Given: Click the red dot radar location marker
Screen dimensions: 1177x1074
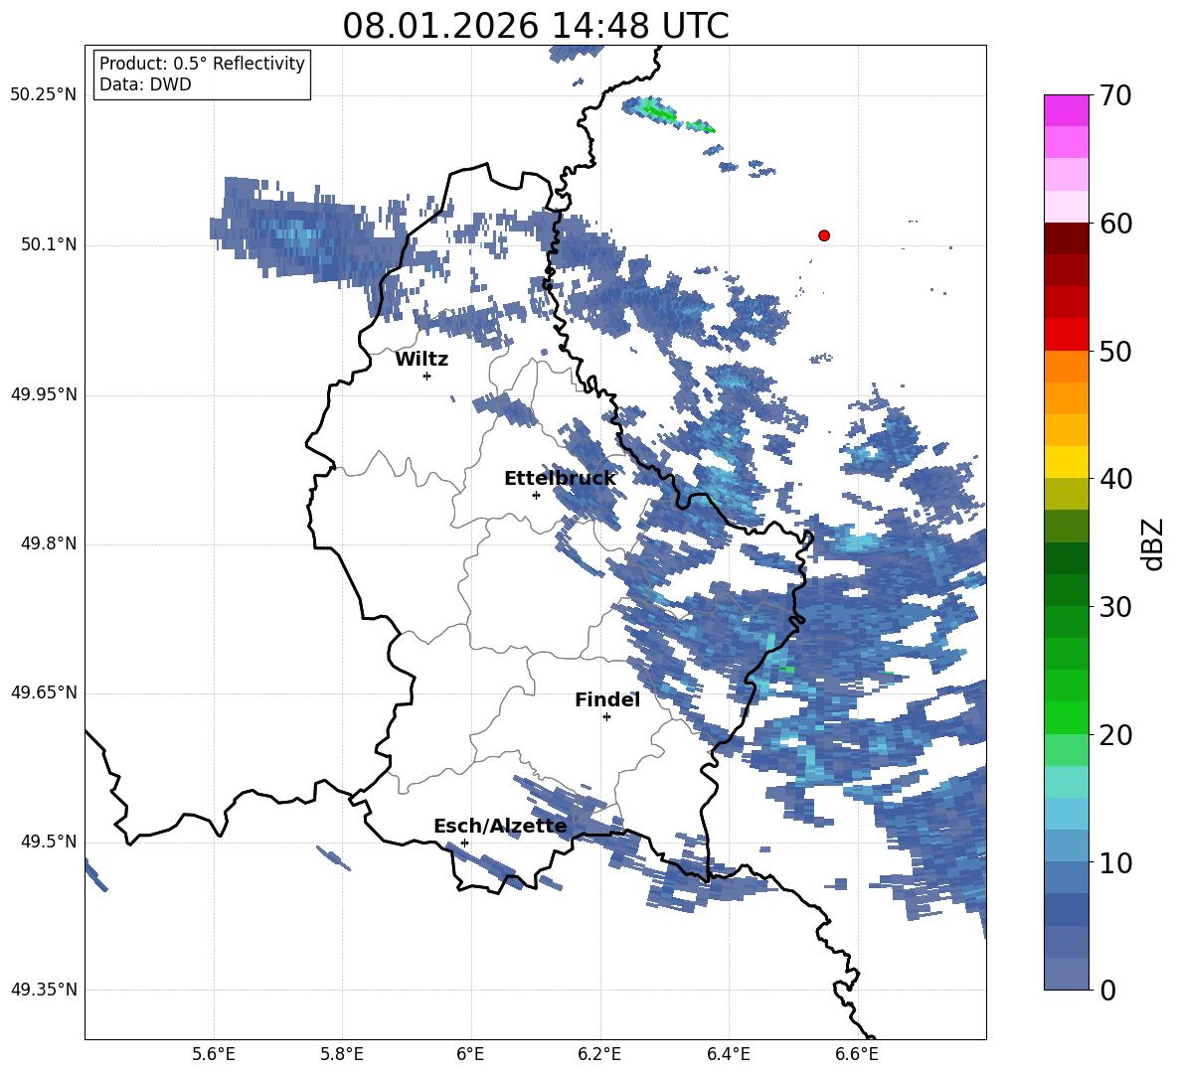Looking at the screenshot, I should pyautogui.click(x=824, y=235).
